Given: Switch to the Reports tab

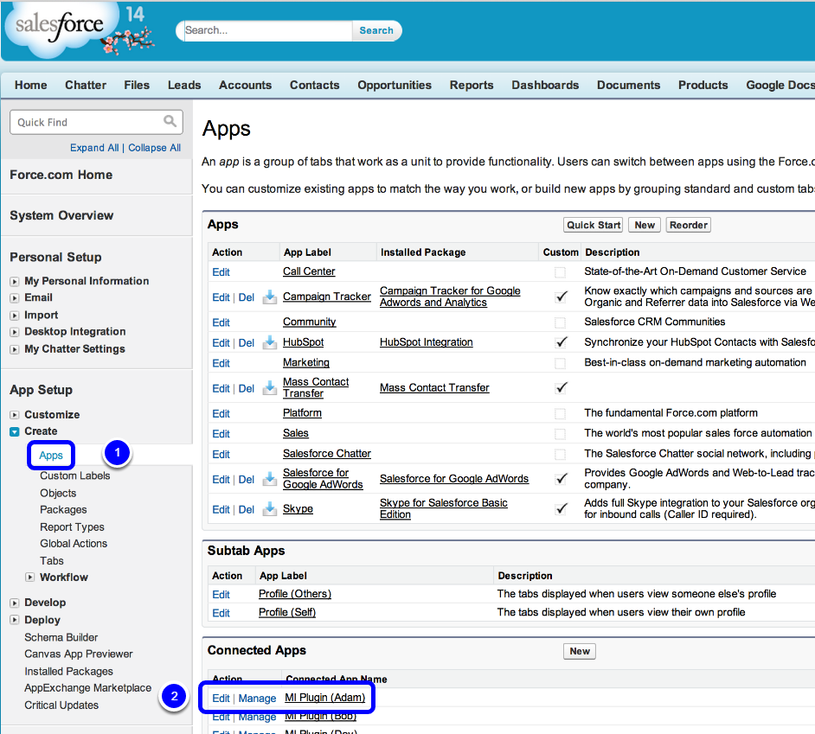Looking at the screenshot, I should point(472,85).
